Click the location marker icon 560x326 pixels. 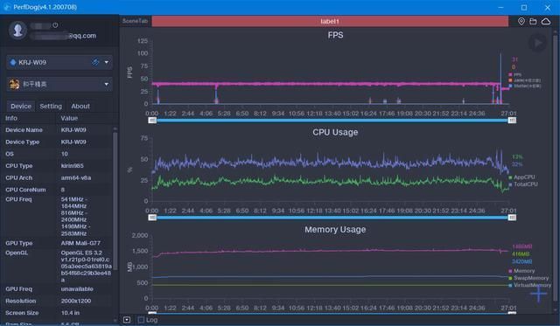click(x=521, y=21)
